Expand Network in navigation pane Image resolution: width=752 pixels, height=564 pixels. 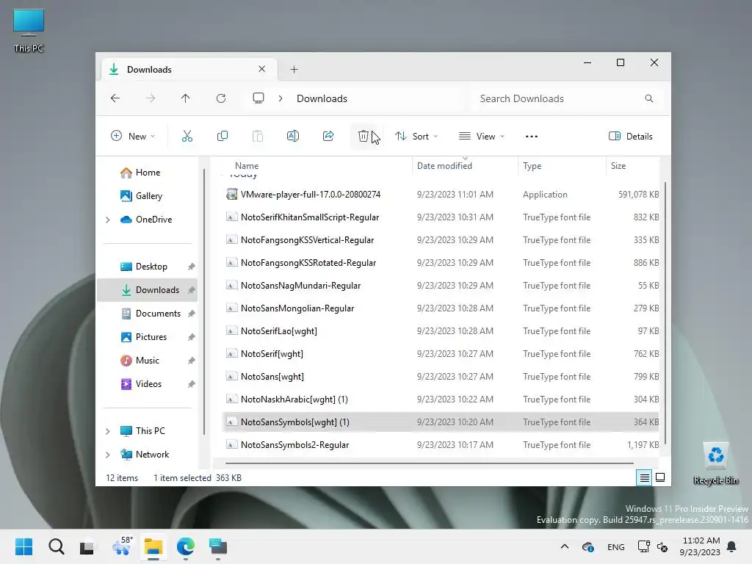pos(108,455)
